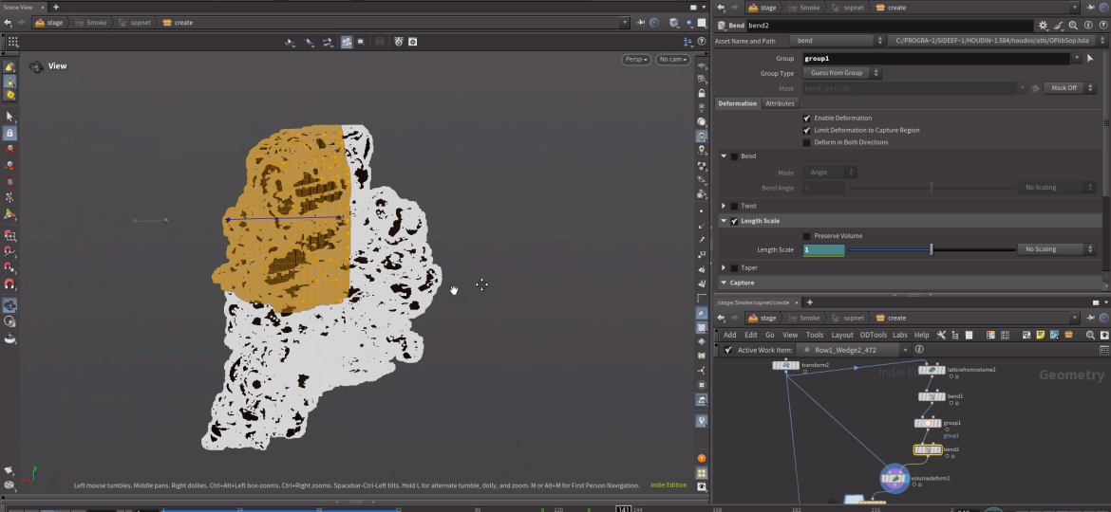1111x512 pixels.
Task: Click the volumedeform1 node
Action: click(x=894, y=479)
